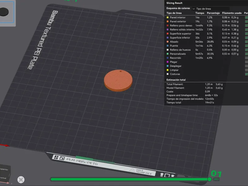Click the middle of green layer track
Screen dimensions: 248x186
(130, 179)
